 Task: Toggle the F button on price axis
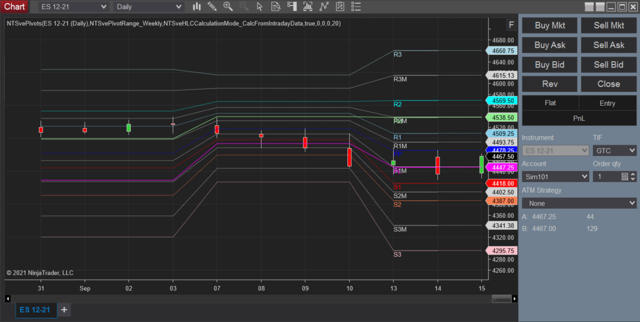coord(511,26)
